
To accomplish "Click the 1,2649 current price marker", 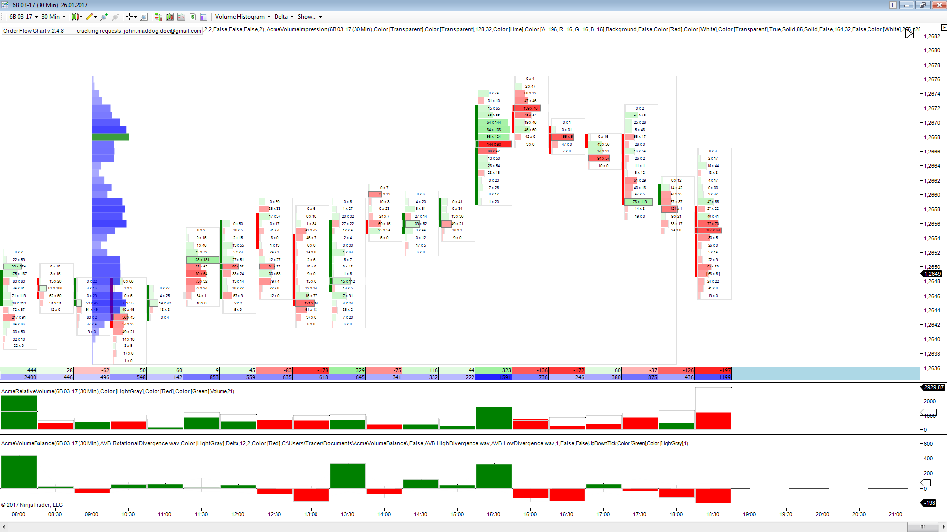I will click(932, 274).
